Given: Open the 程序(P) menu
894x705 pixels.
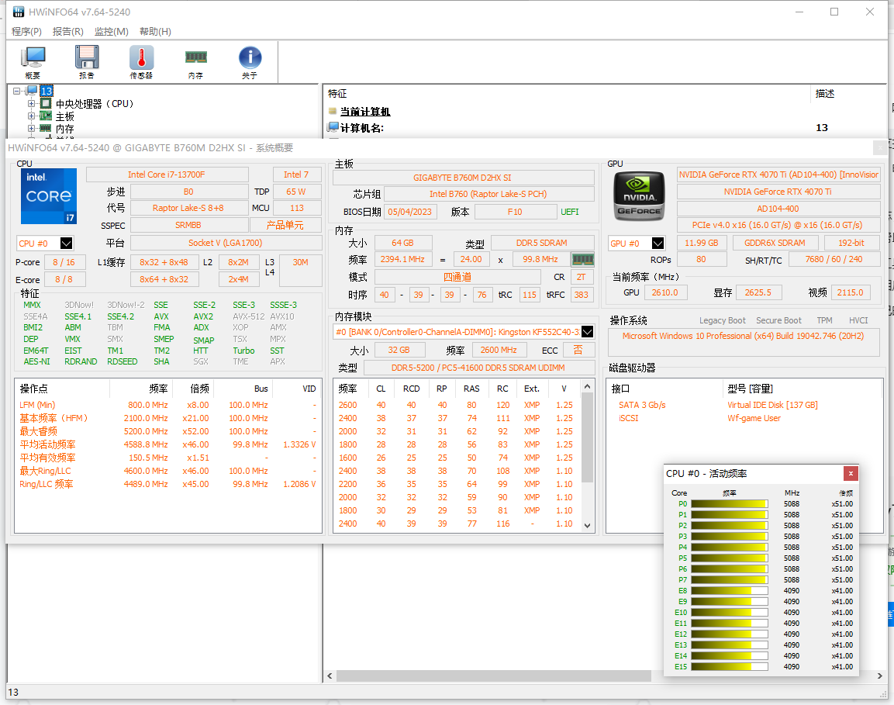Looking at the screenshot, I should point(27,31).
